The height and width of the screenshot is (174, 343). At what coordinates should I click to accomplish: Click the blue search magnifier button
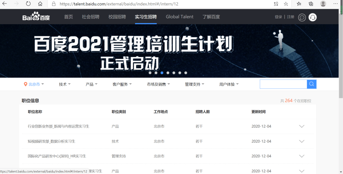(312, 84)
